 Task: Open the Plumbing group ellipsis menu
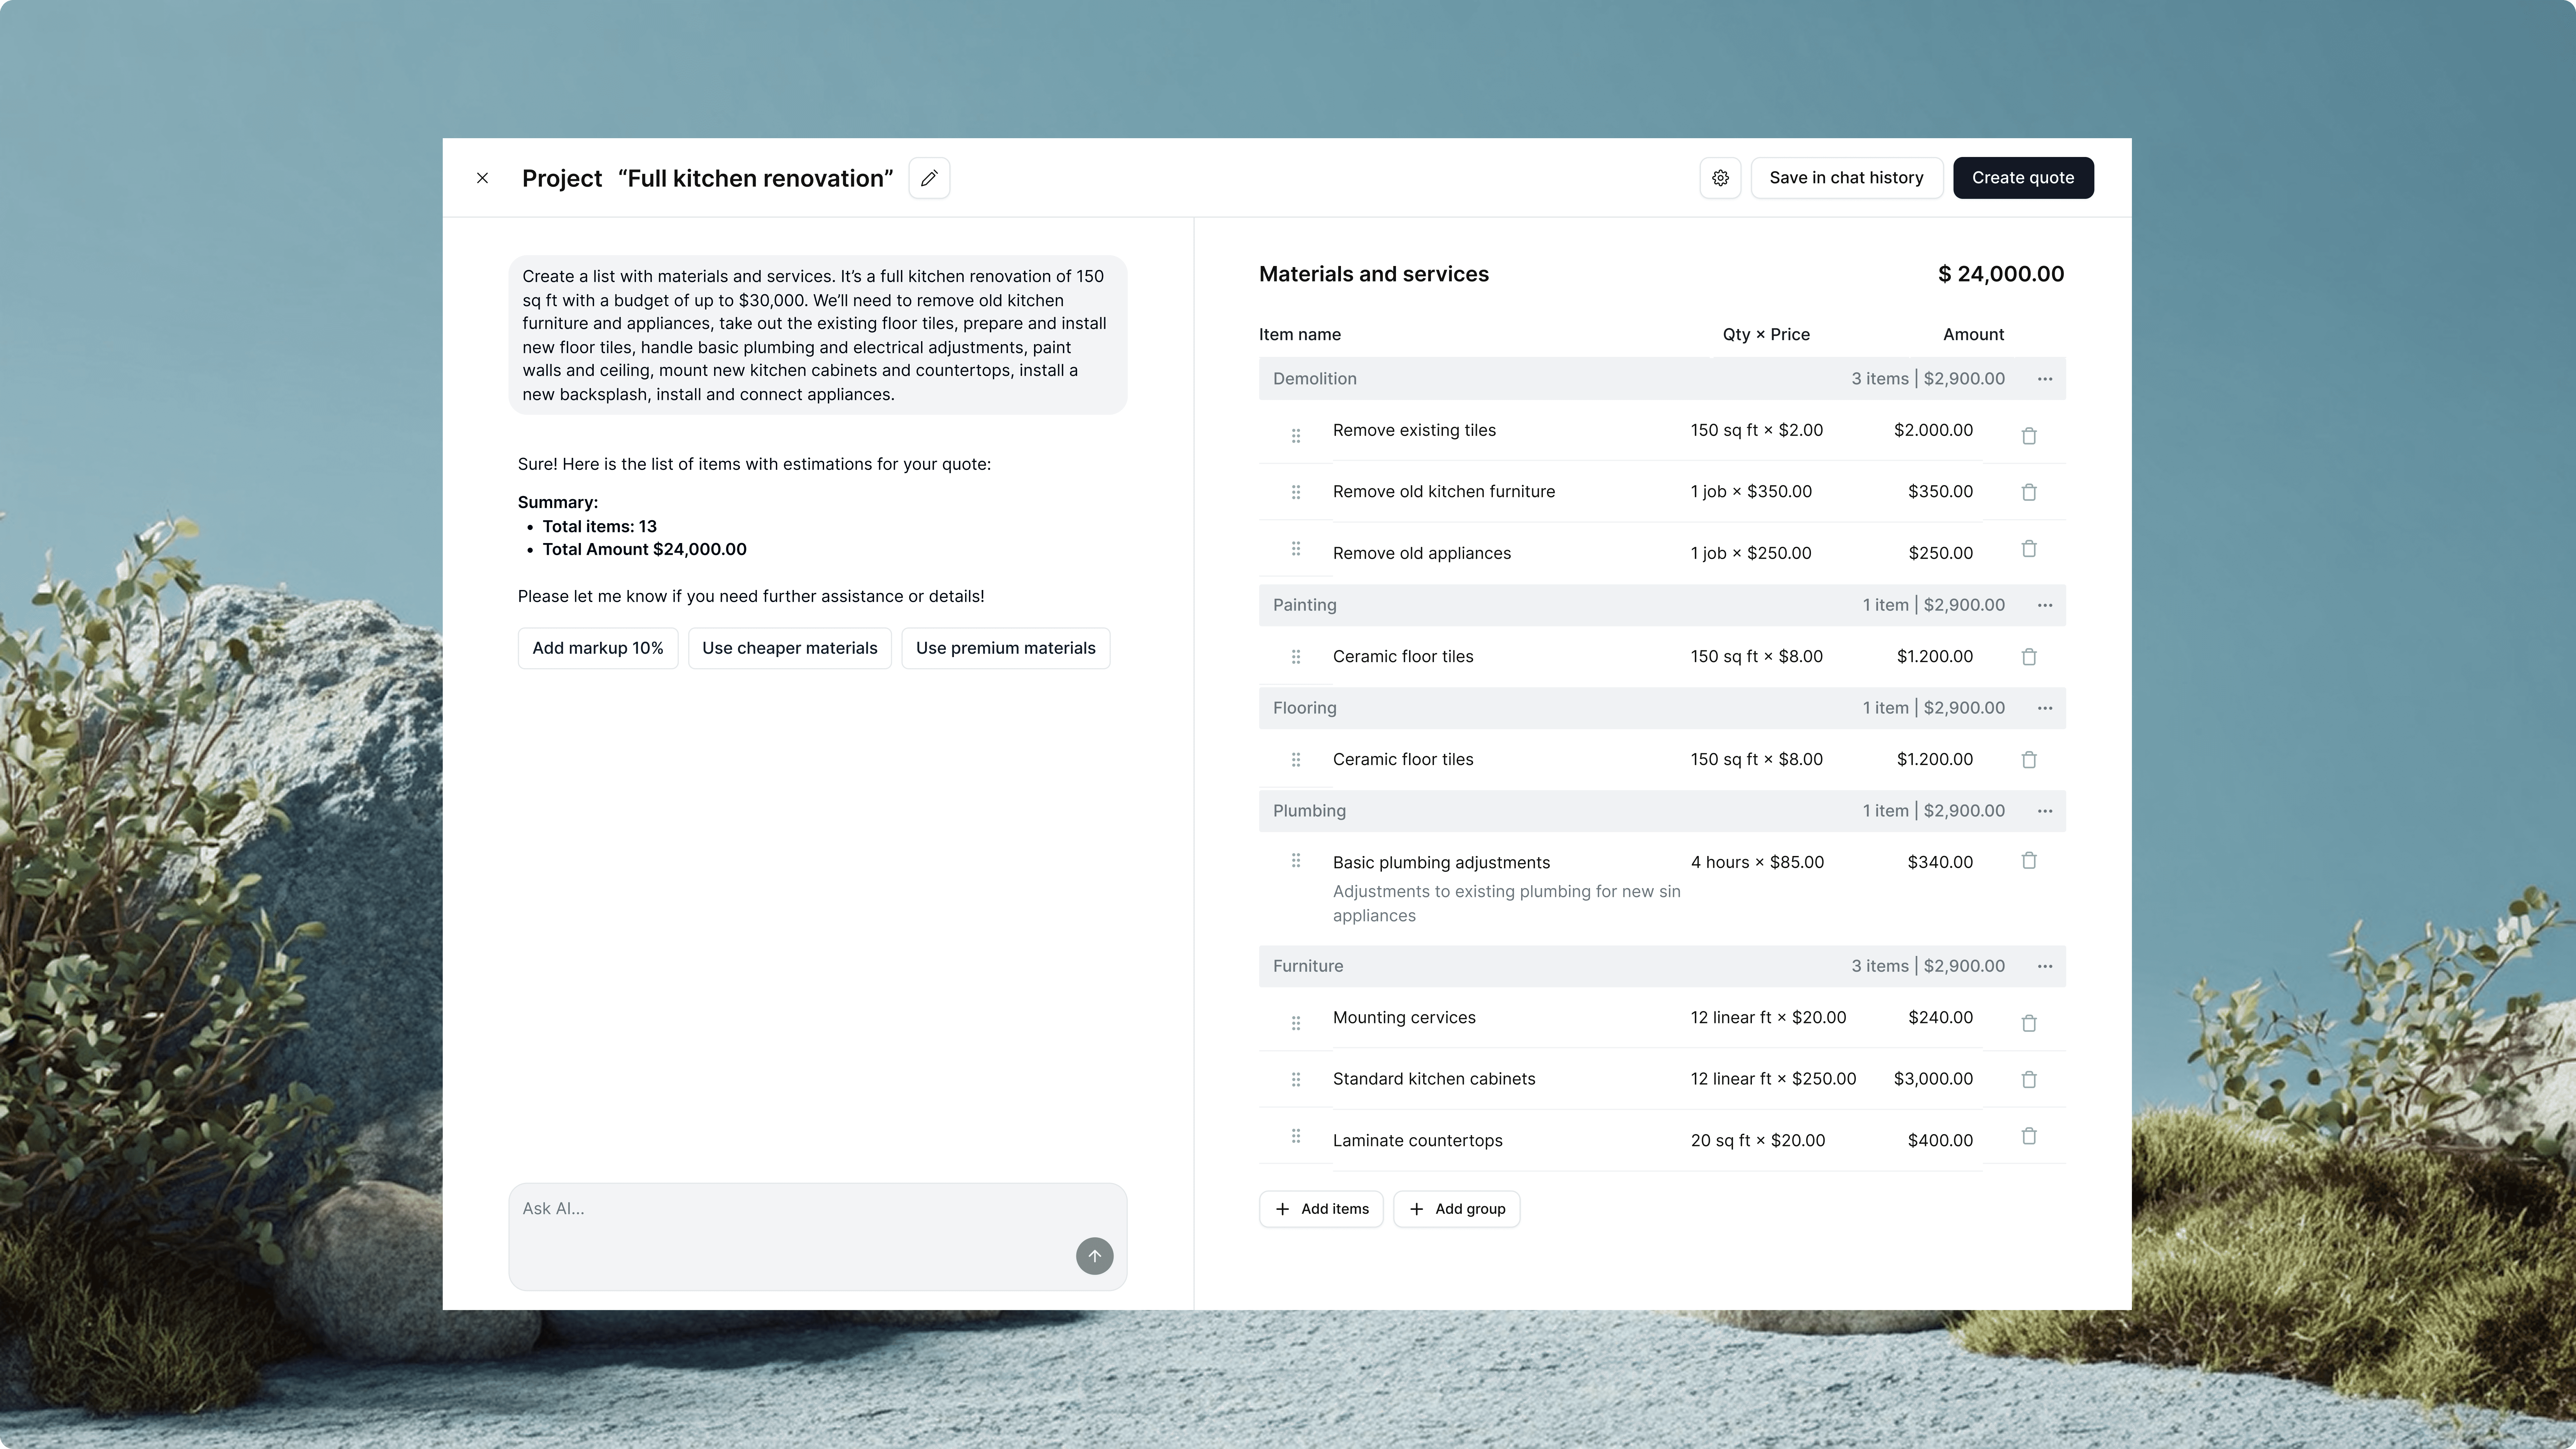click(x=2045, y=811)
